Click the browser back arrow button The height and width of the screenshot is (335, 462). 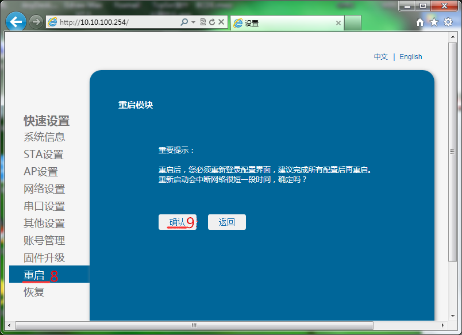pos(16,22)
